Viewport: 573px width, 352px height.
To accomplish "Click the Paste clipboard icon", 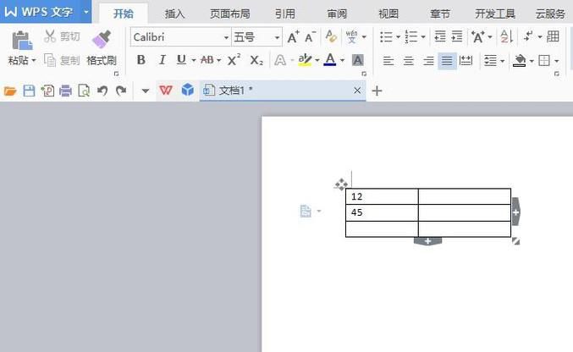I will [x=22, y=41].
